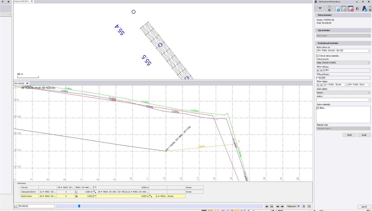Click the 3 cell in Odsazení/Sklon row

[x=66, y=192]
